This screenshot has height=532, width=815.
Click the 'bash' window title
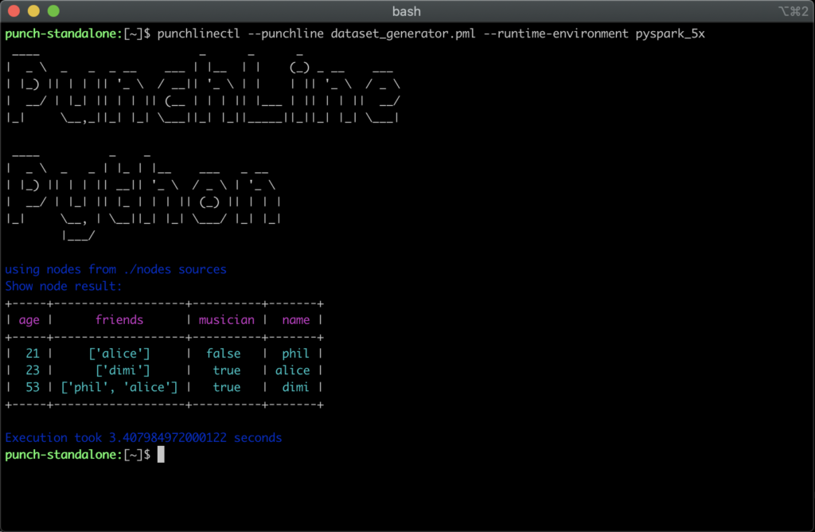407,11
